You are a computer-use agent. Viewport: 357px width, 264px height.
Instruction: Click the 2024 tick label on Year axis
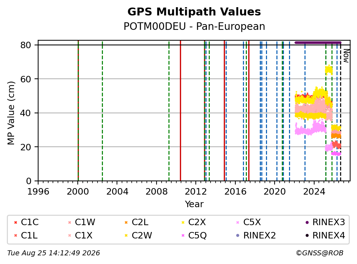[x=314, y=192]
